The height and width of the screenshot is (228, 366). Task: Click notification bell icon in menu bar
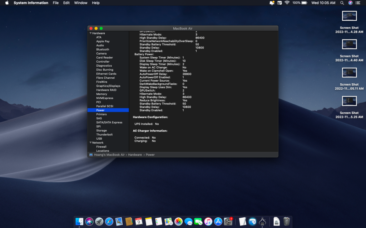(272, 3)
